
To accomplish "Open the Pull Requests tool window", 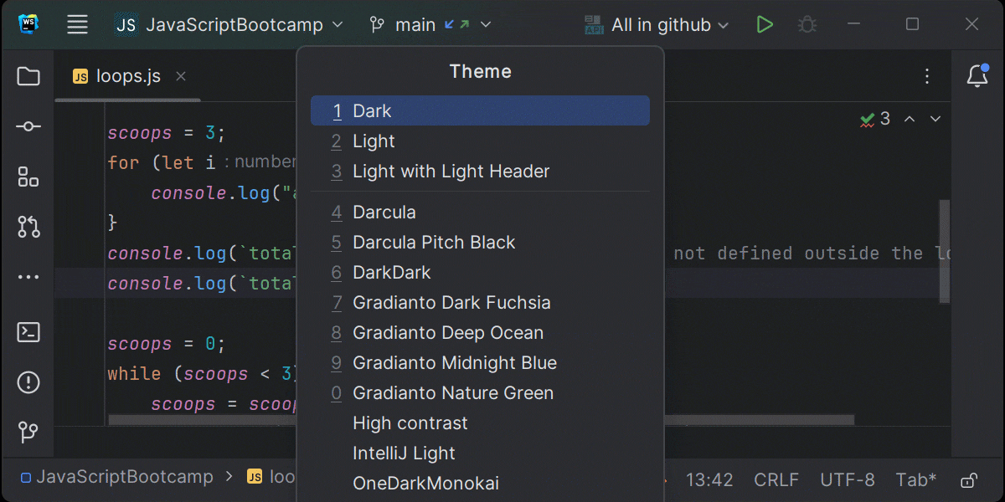I will tap(28, 227).
